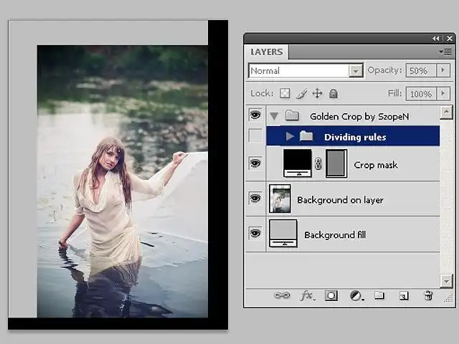Delete layer with trash icon
Screen dimensions: 459x344
(x=428, y=295)
